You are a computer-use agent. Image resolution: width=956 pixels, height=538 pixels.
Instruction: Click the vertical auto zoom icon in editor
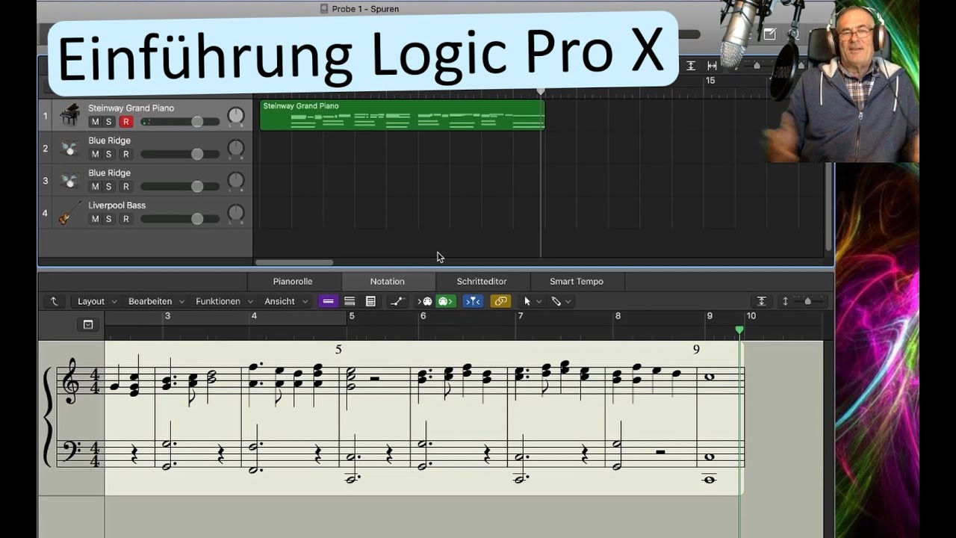pyautogui.click(x=762, y=301)
